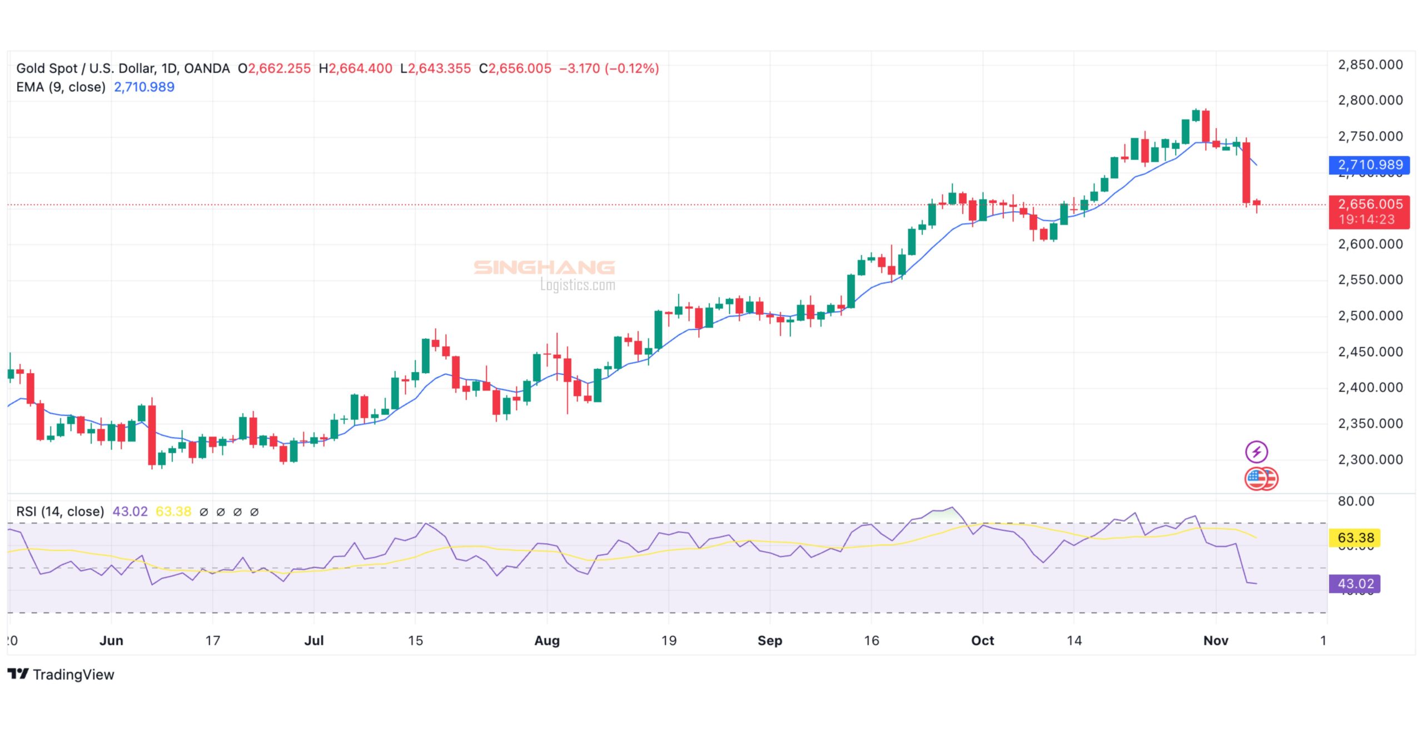Click the 80.00 RSI axis label
Image resolution: width=1423 pixels, height=742 pixels.
tap(1356, 502)
